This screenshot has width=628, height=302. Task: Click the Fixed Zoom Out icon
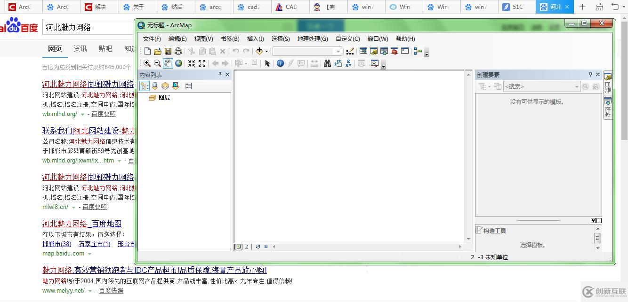pos(202,63)
